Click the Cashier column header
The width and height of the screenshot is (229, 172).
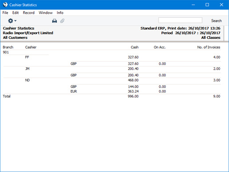(x=31, y=47)
